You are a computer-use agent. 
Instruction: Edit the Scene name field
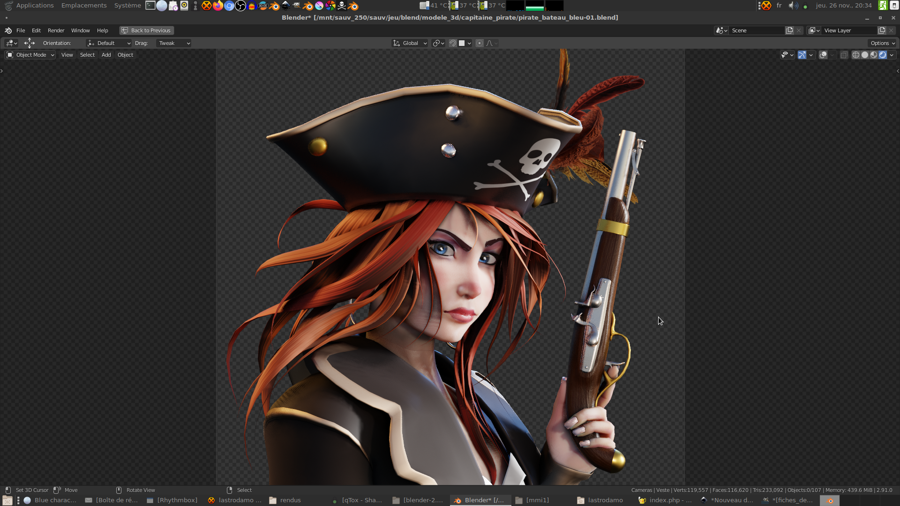click(x=757, y=30)
